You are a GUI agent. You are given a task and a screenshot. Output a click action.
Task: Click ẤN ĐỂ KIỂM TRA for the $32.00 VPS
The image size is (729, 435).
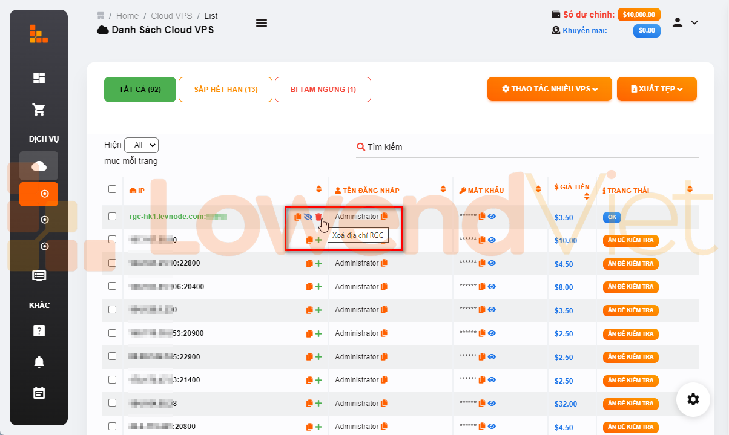click(x=630, y=404)
